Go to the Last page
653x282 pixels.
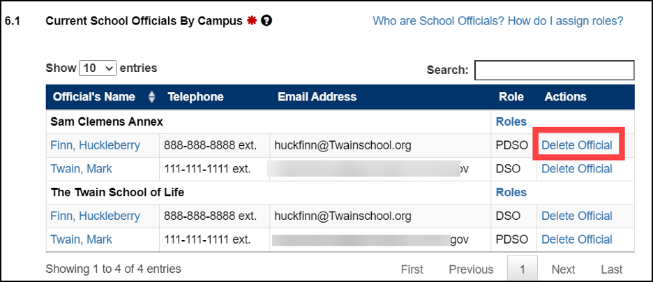[x=612, y=269]
